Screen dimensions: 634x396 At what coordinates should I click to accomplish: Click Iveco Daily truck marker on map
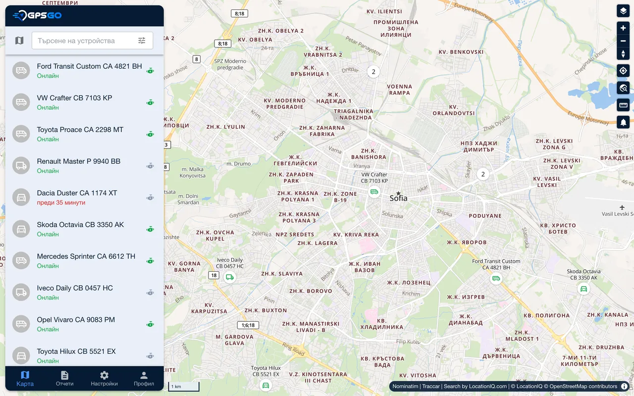click(x=230, y=277)
